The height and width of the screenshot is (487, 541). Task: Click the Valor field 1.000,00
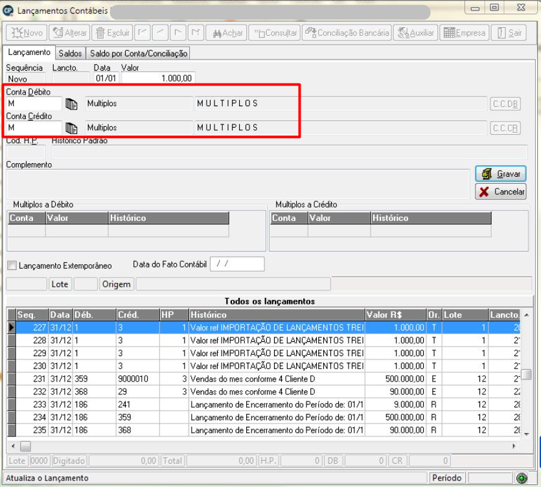click(158, 78)
